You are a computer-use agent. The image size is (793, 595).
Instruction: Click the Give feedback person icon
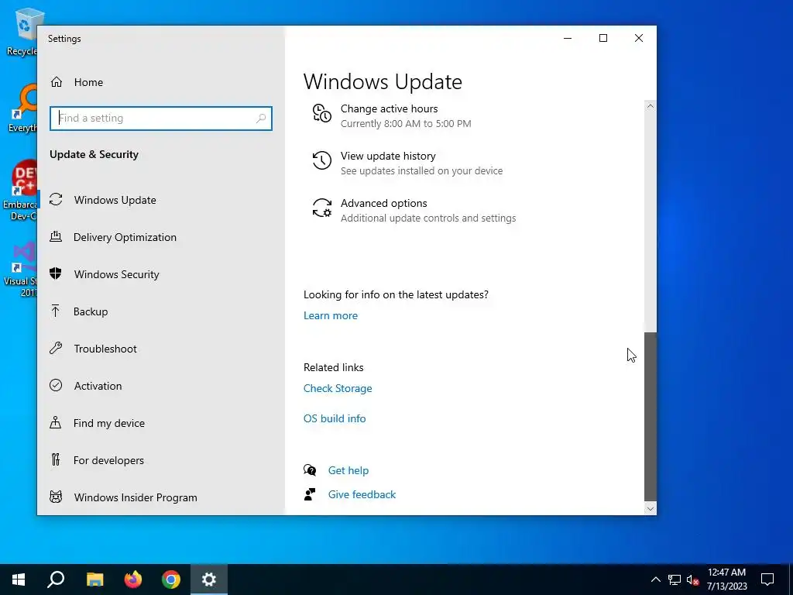(310, 494)
